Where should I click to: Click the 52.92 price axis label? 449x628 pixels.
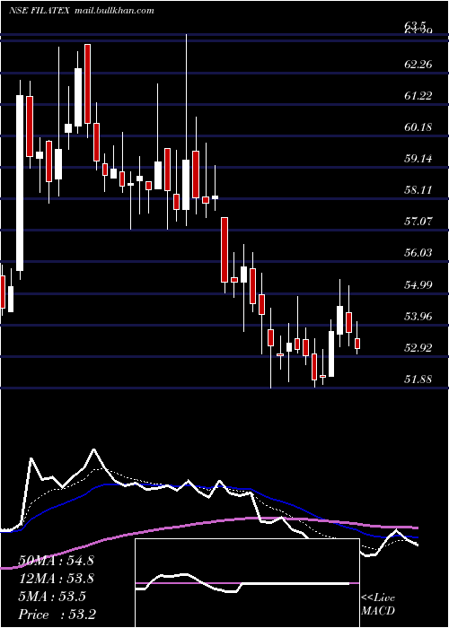tap(418, 348)
